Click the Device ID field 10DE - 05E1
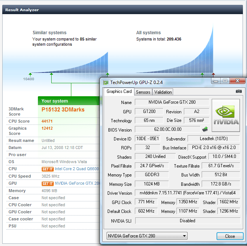The height and width of the screenshot is (246, 247). pos(147,139)
